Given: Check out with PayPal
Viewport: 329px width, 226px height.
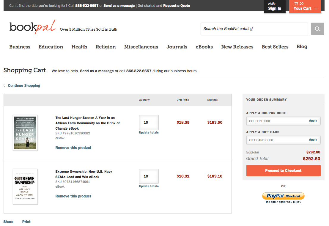Looking at the screenshot, I should 283,196.
